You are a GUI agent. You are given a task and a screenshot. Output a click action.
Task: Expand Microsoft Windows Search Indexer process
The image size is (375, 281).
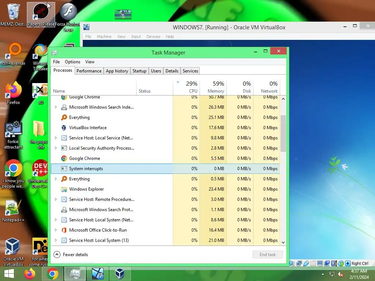(x=56, y=107)
